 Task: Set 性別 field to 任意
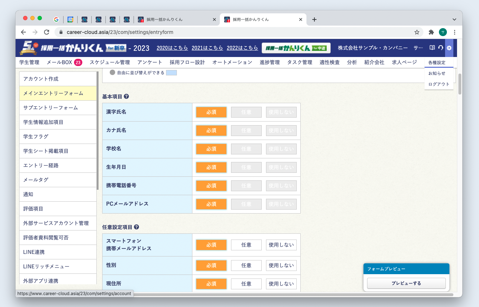(x=246, y=265)
